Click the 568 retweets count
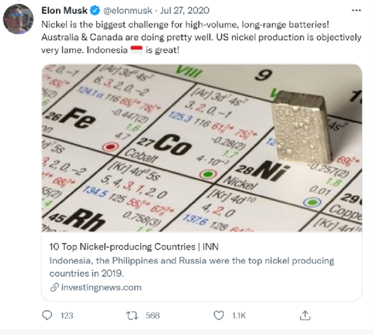 point(152,315)
